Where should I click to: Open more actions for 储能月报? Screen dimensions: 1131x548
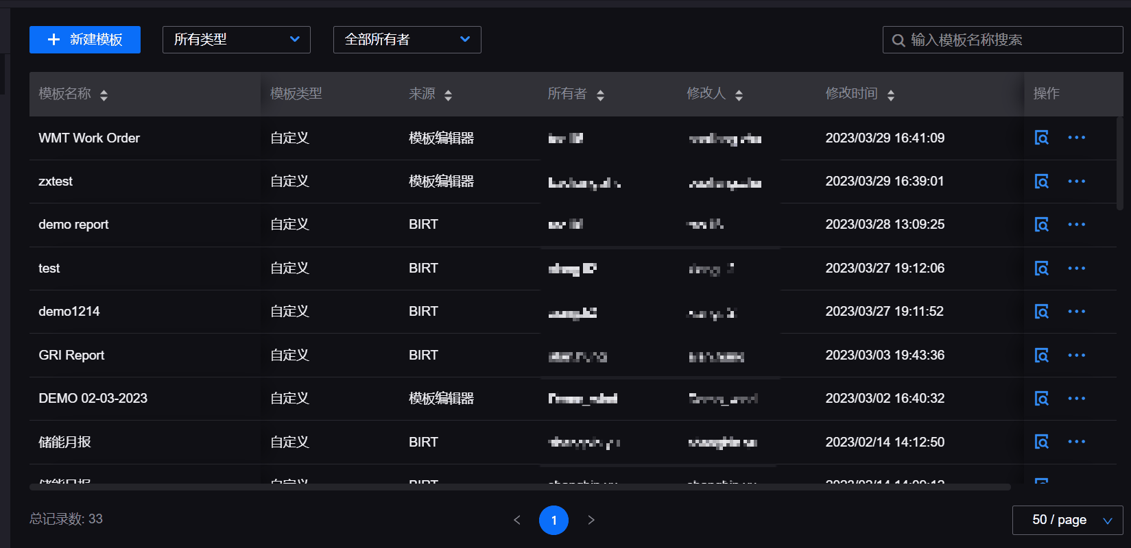[1077, 442]
